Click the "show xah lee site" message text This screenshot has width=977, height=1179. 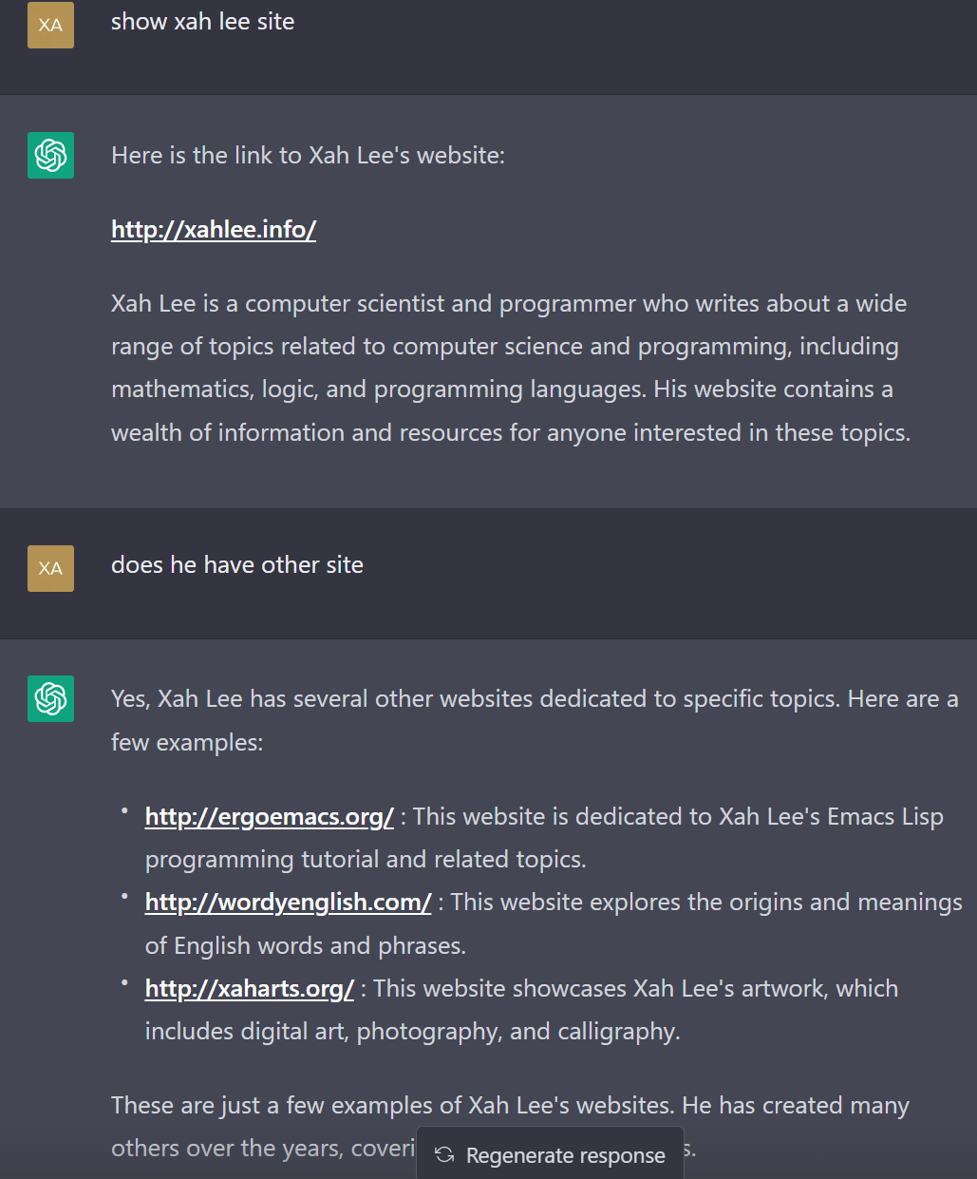203,22
